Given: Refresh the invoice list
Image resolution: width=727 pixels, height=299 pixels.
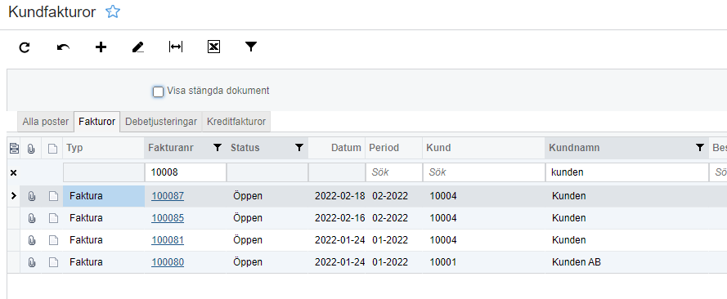Looking at the screenshot, I should (x=25, y=47).
